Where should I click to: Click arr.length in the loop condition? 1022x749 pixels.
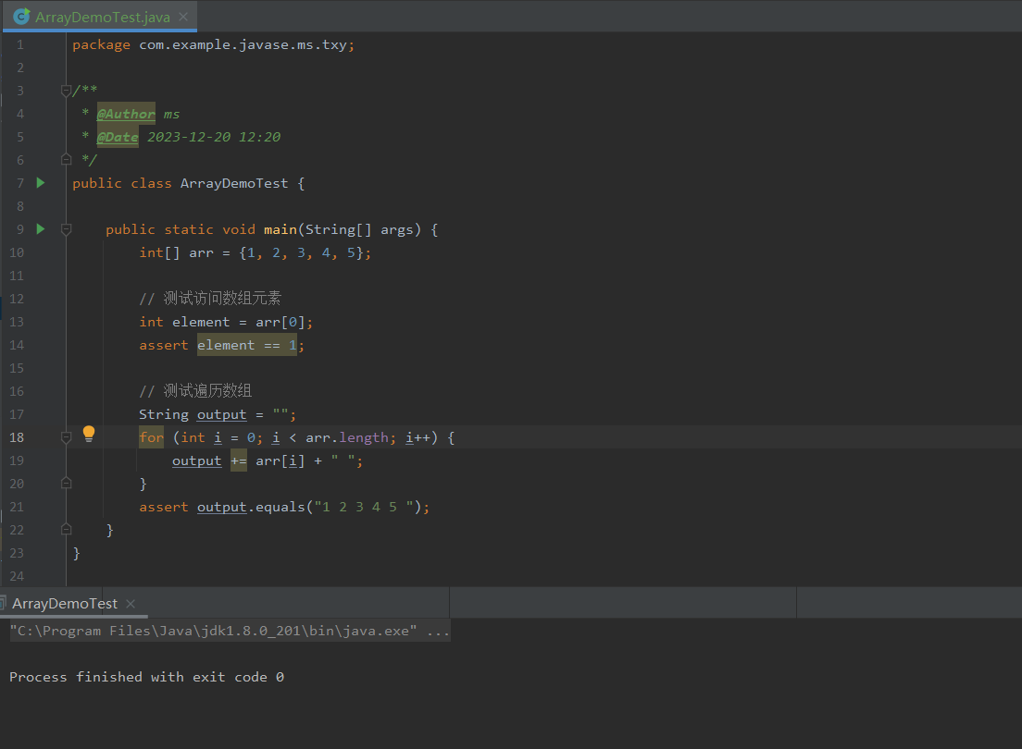pyautogui.click(x=347, y=437)
